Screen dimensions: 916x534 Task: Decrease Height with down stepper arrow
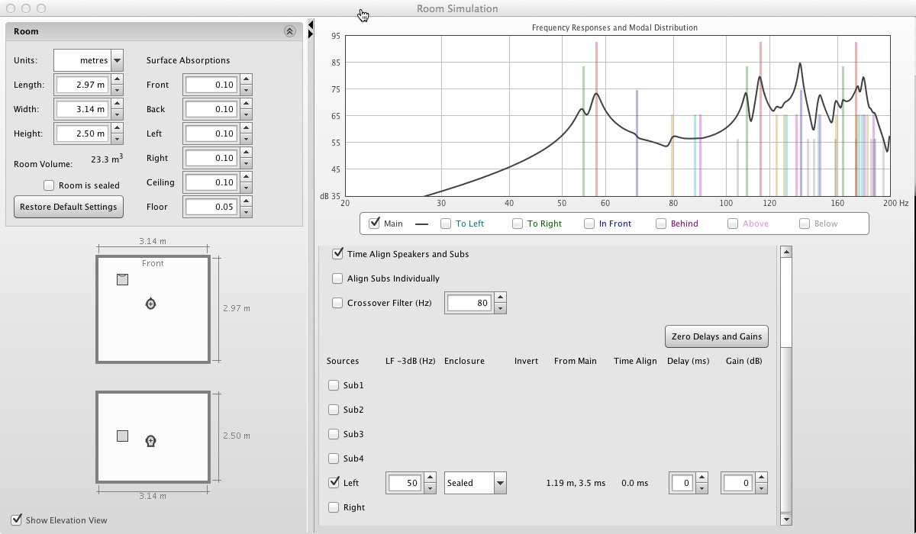pyautogui.click(x=117, y=139)
